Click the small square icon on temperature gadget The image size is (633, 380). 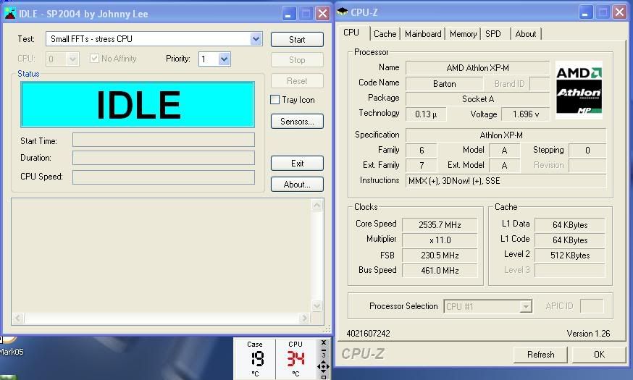(x=323, y=377)
